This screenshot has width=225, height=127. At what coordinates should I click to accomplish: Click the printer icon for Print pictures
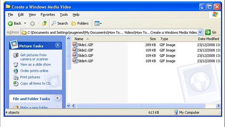(x=15, y=77)
